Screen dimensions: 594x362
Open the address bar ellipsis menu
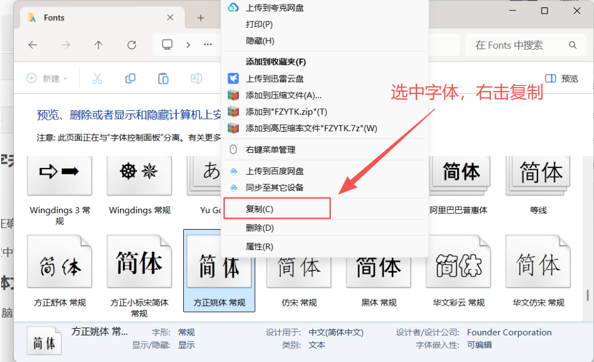pos(208,45)
